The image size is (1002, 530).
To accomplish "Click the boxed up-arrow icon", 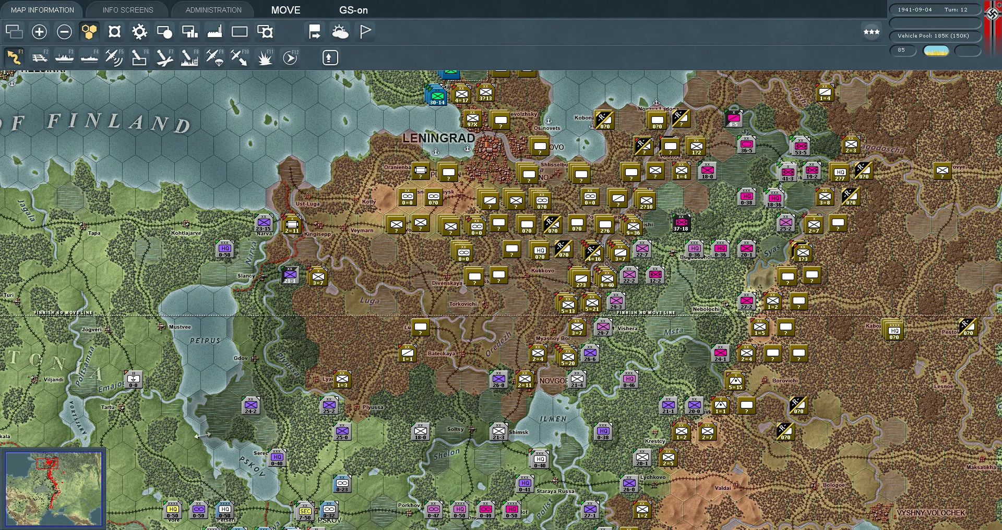I will [x=330, y=57].
